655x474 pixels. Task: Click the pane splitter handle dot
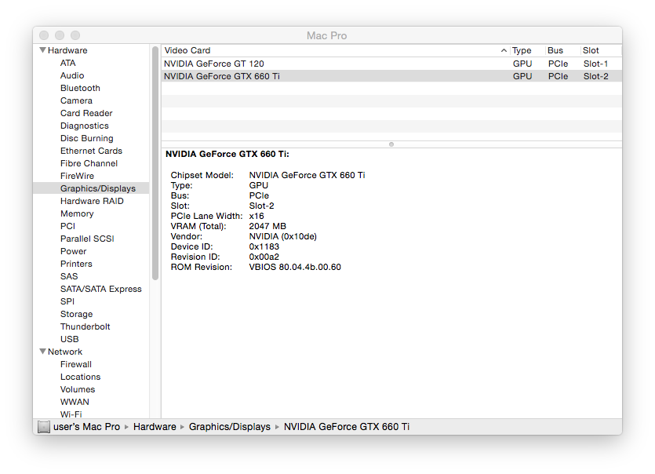pos(391,144)
